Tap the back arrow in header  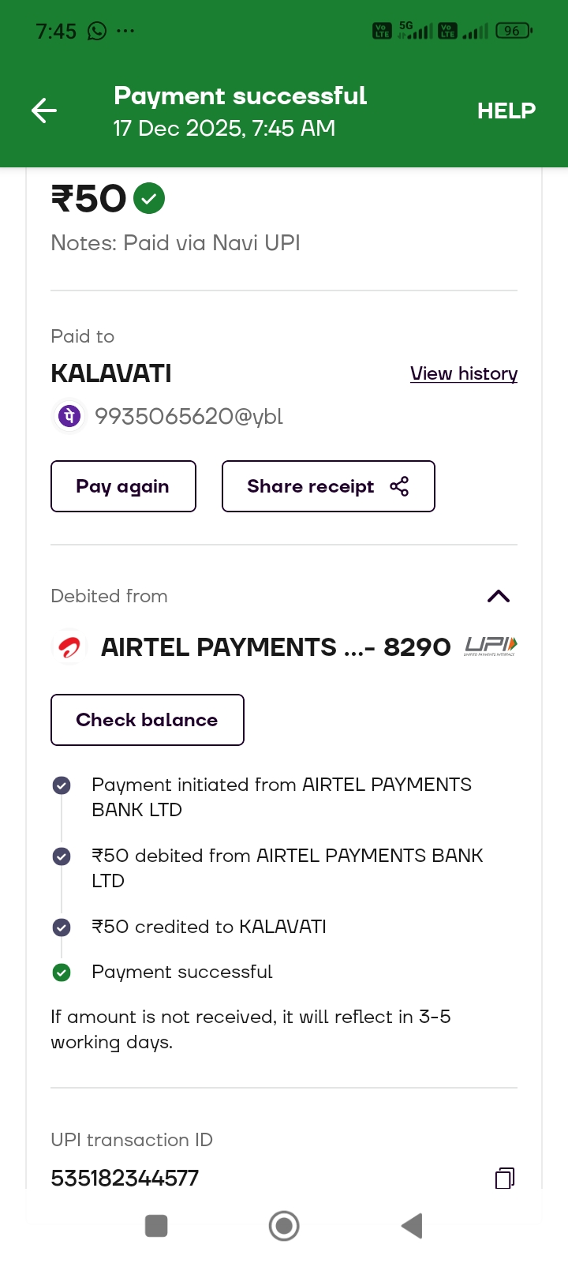coord(44,111)
